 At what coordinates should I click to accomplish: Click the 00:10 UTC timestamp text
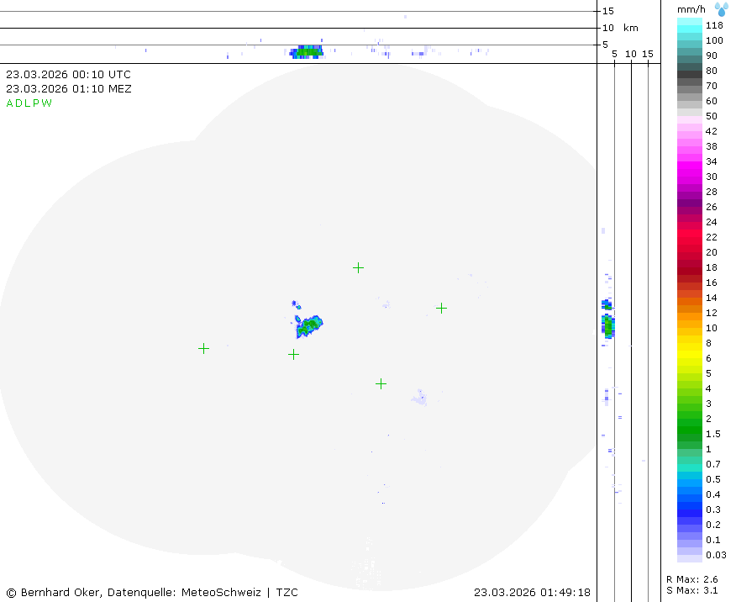(x=68, y=74)
